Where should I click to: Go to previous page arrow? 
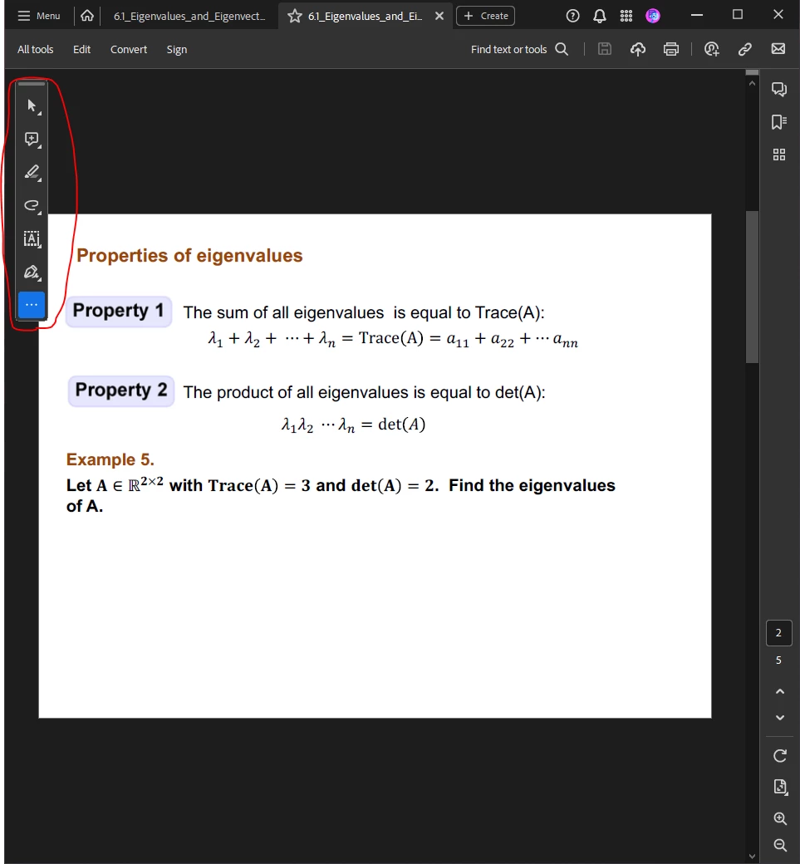click(779, 691)
